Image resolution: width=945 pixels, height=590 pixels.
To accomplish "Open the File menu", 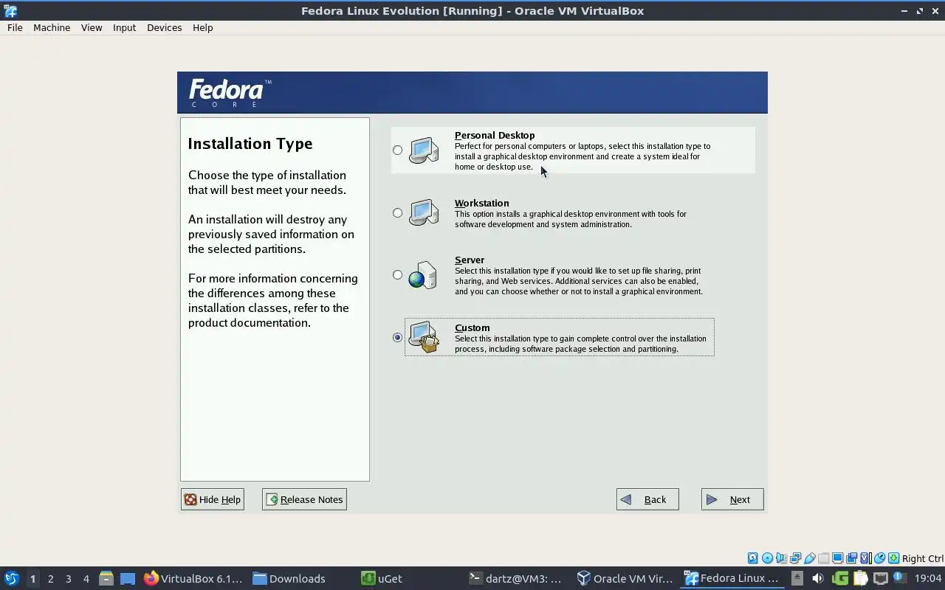I will [15, 27].
